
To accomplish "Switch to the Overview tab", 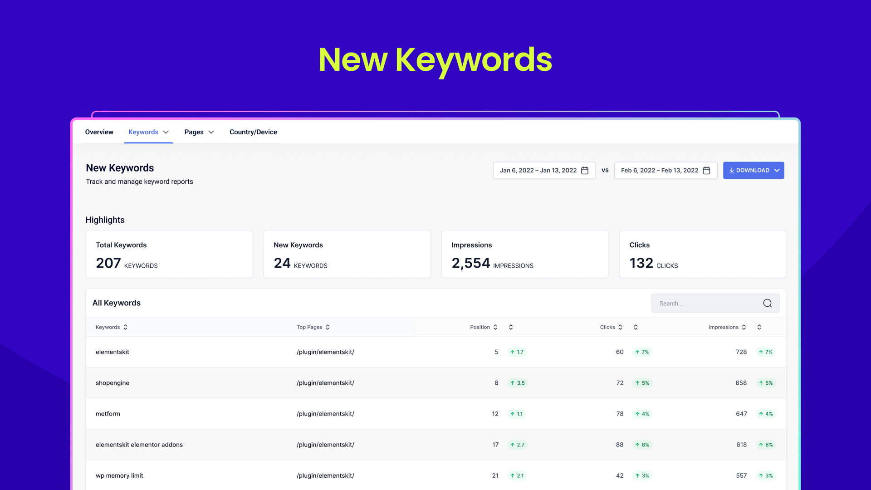I will pos(99,132).
